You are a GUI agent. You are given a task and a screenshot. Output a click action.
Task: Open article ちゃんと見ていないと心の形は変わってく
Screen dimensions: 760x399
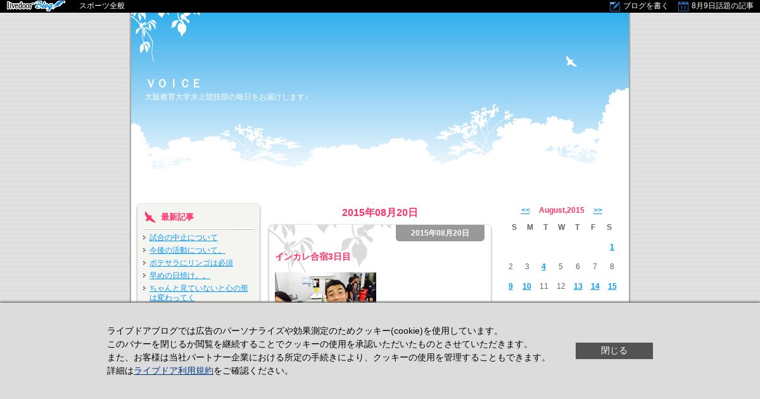199,293
